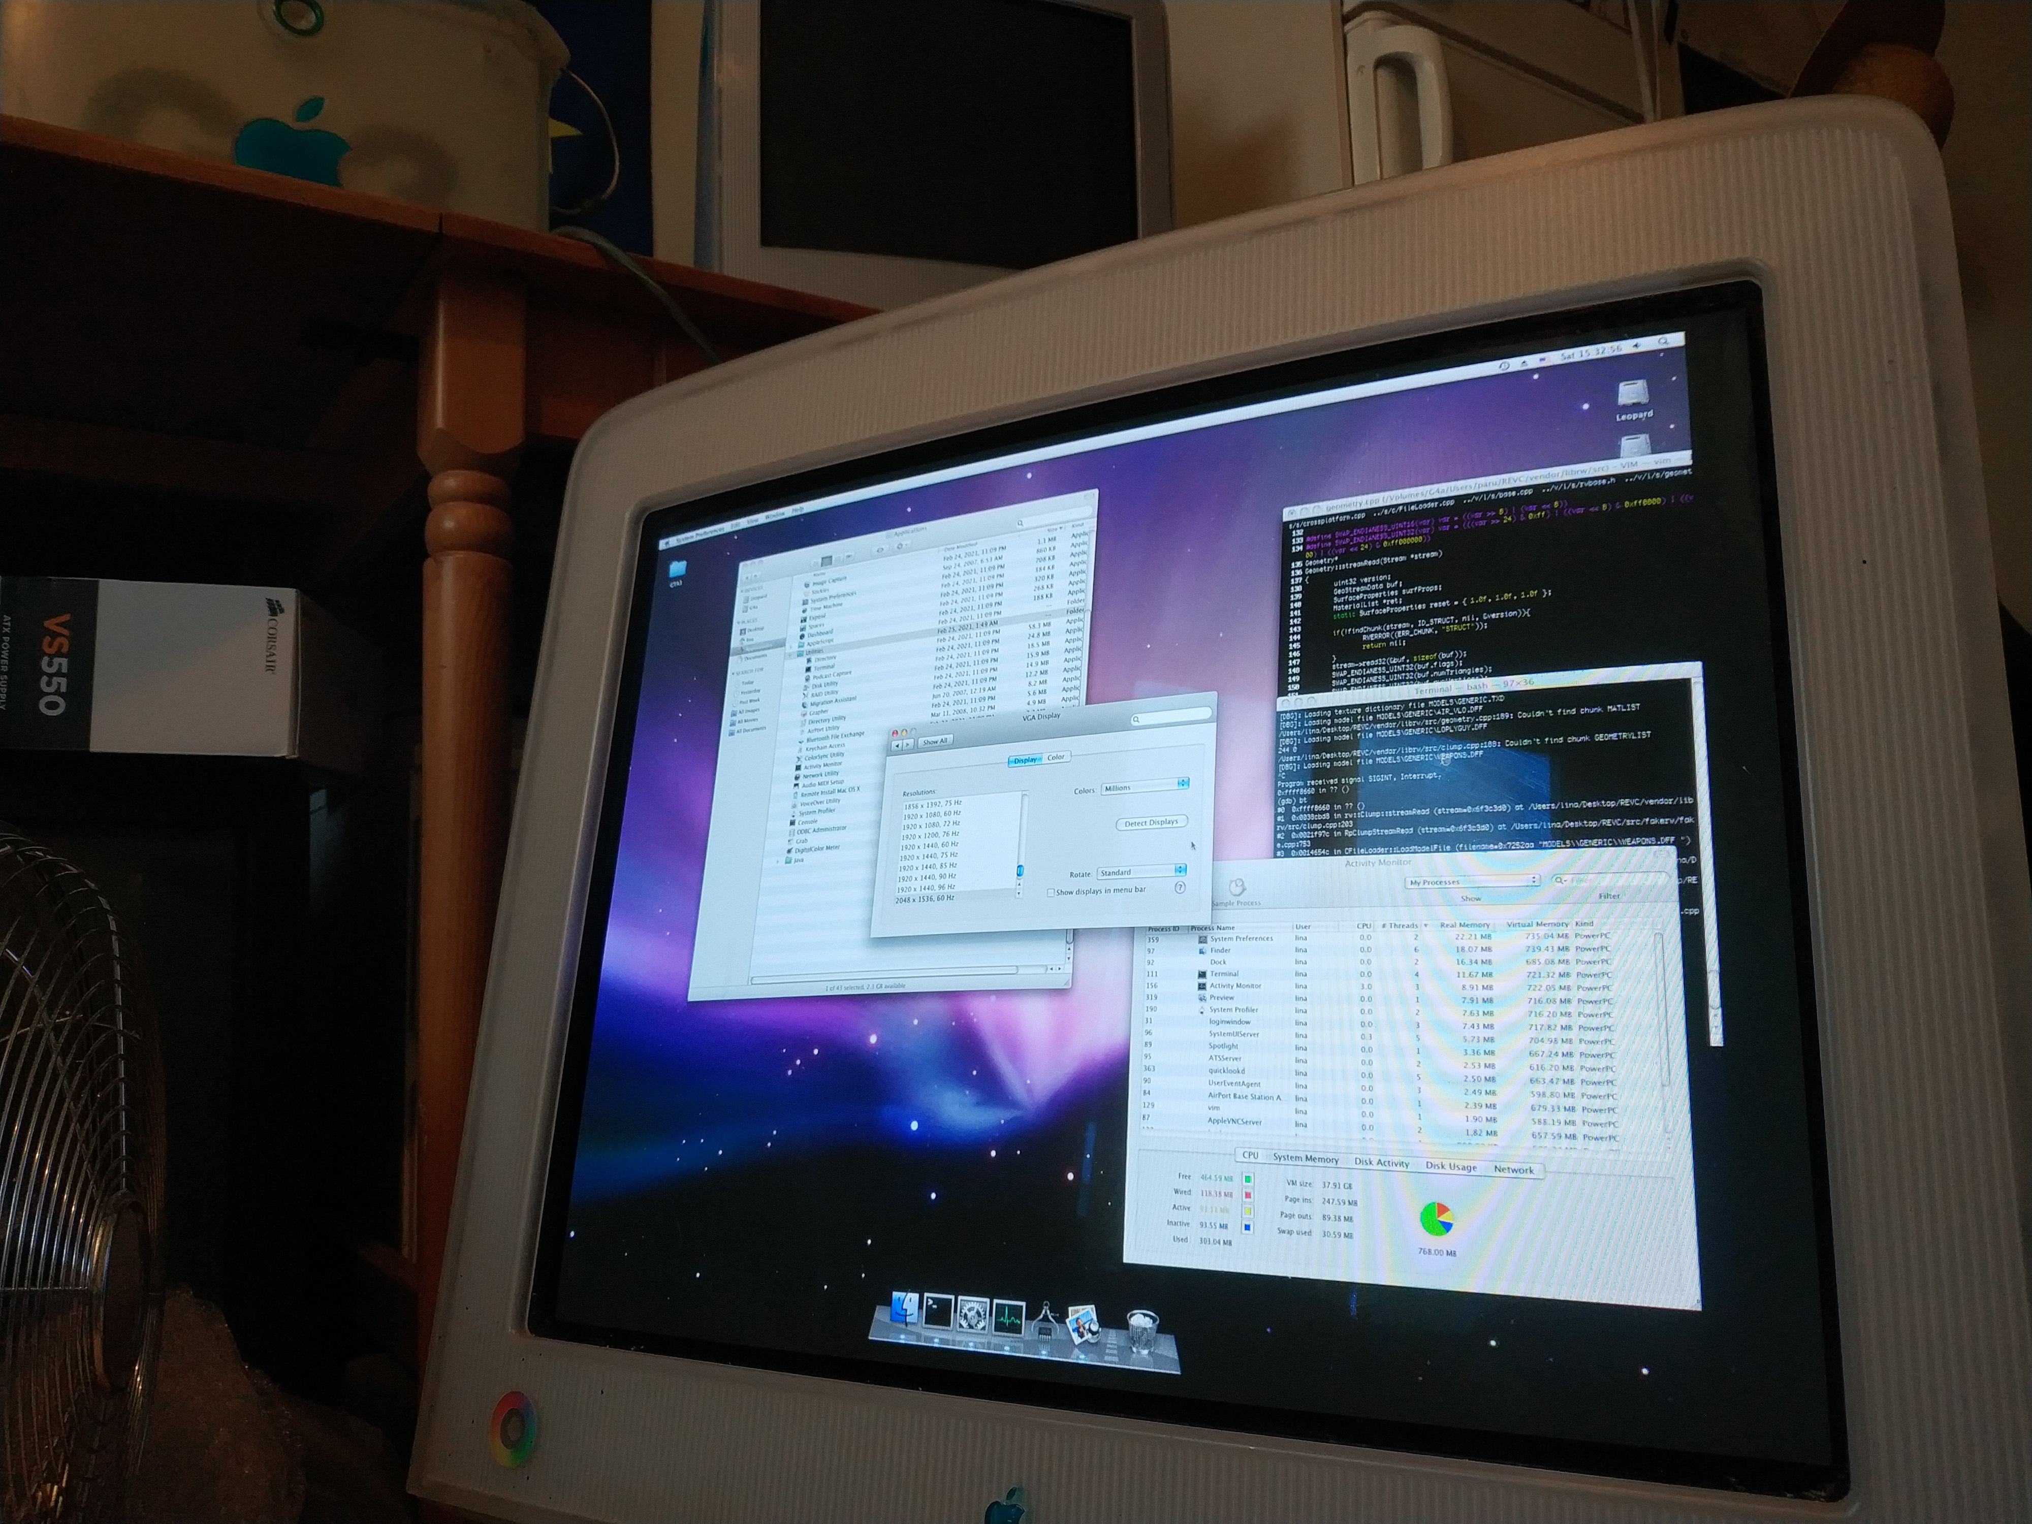Select 1920 x 1200, 76 Hz resolution
This screenshot has height=1524, width=2032.
[x=930, y=835]
